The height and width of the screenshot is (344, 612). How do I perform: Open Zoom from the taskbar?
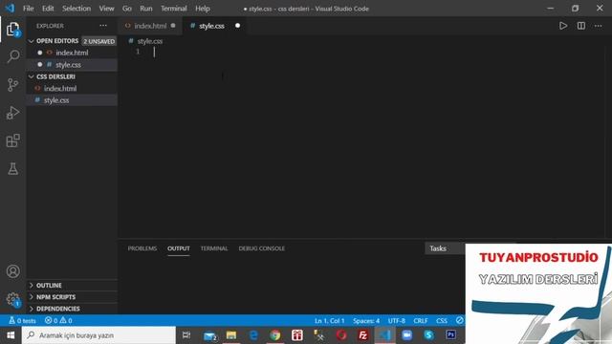406,335
